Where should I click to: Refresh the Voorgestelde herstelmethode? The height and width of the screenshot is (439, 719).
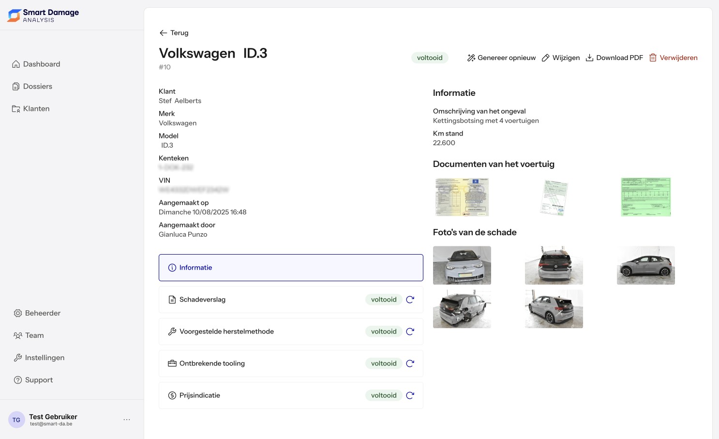pos(410,332)
